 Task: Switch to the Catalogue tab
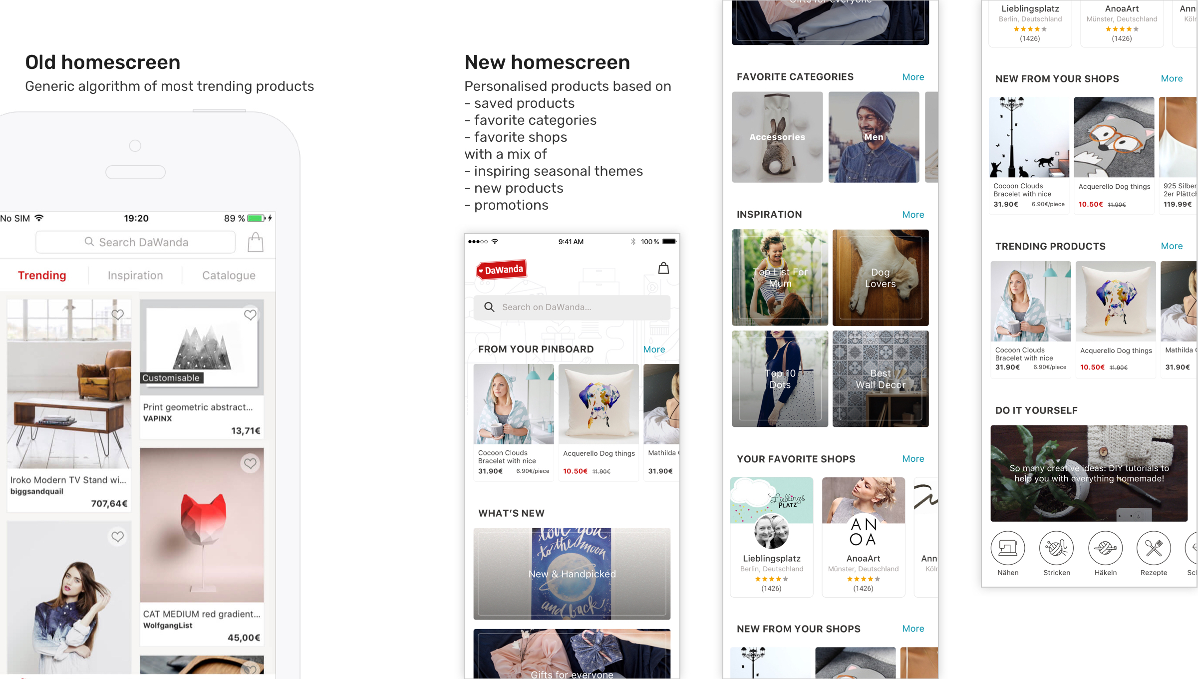point(229,276)
